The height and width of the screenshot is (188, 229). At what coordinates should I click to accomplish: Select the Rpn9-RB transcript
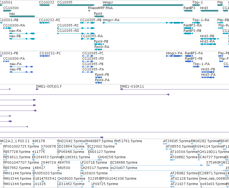pyautogui.click(x=99, y=44)
